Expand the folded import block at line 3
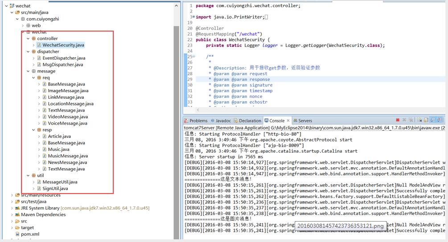 point(194,17)
